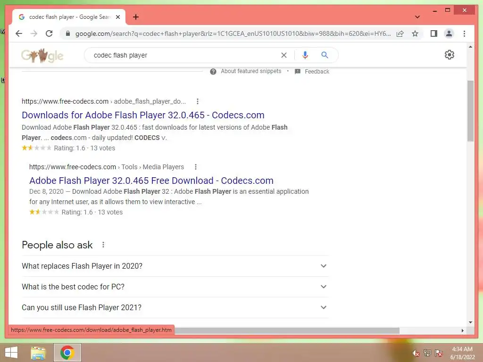Image resolution: width=483 pixels, height=362 pixels.
Task: Open Google search settings gear
Action: (x=449, y=55)
